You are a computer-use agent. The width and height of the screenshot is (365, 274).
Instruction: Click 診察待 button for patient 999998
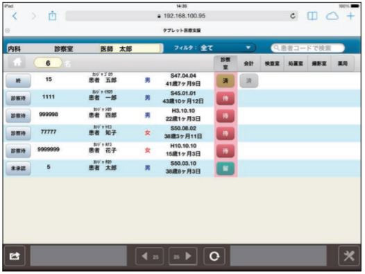pos(18,116)
